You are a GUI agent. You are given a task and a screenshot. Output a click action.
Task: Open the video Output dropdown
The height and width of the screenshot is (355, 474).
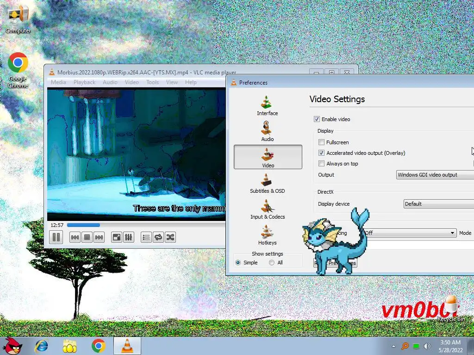pos(435,175)
